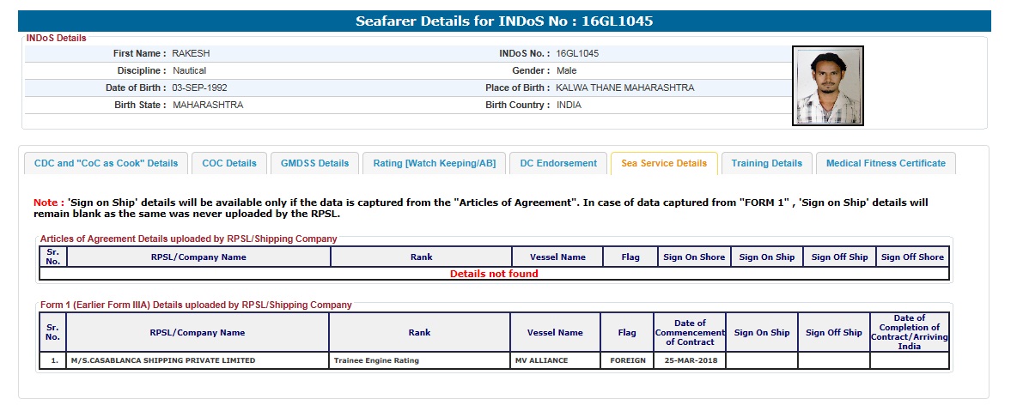Click the Date of Birth value 03-SEP-1992
Image resolution: width=1017 pixels, height=405 pixels.
coord(199,88)
